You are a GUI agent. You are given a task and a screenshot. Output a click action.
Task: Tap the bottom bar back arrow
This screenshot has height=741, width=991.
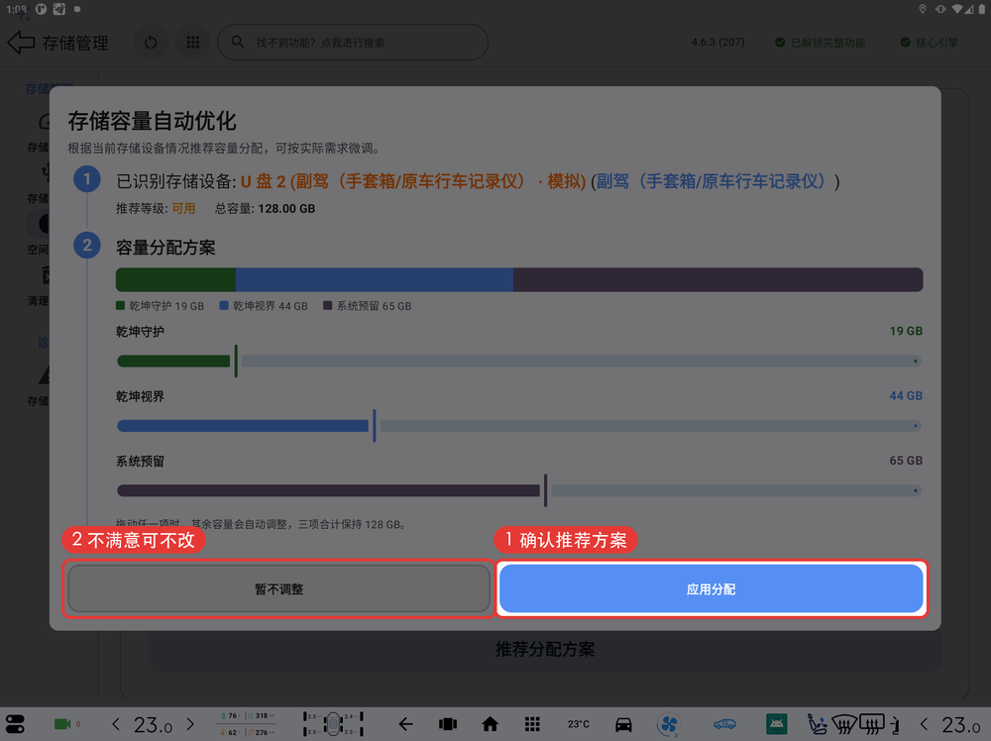coord(405,724)
